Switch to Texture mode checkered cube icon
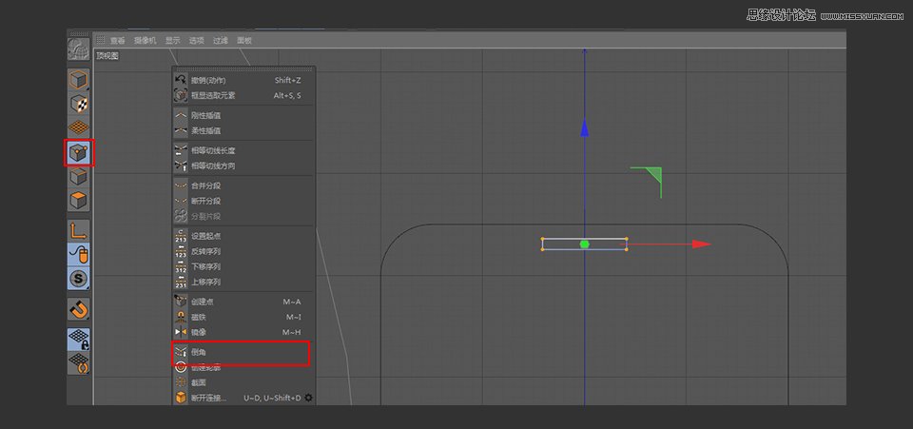The width and height of the screenshot is (913, 429). (x=78, y=105)
